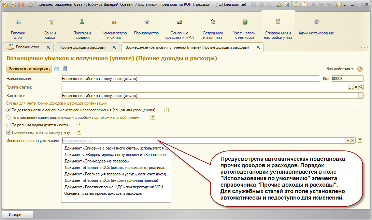The image size is (372, 220).
Task: Clear the Группа статей field with X
Action: coord(356,87)
